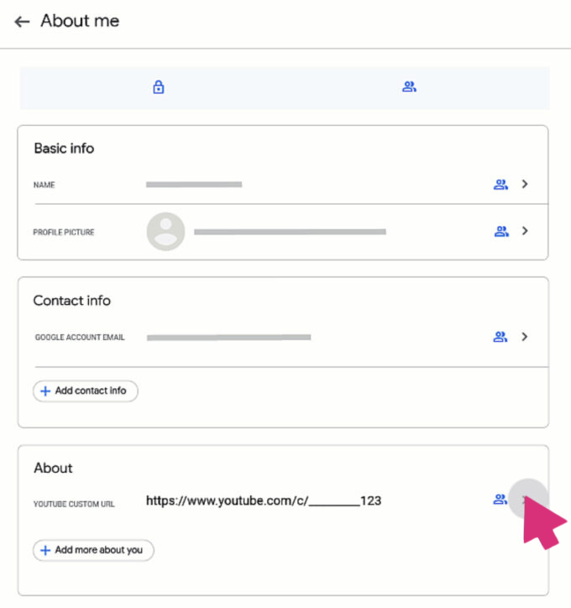571x608 pixels.
Task: Click the YouTube custom URL link text
Action: 263,501
